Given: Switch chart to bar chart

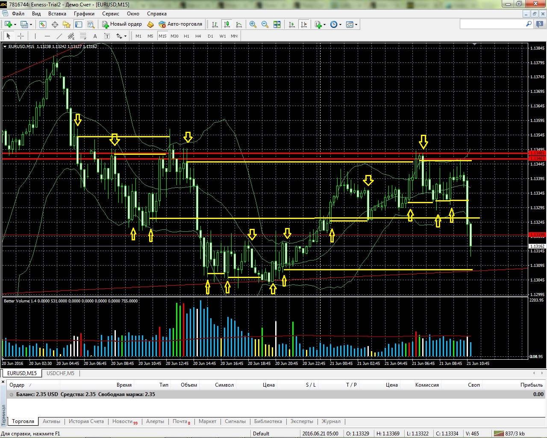Looking at the screenshot, I should click(x=215, y=24).
